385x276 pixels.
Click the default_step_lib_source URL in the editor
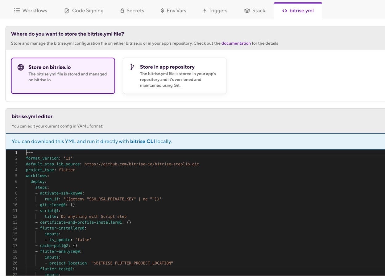[142, 164]
